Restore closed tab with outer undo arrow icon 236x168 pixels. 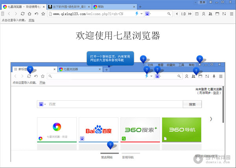(36, 14)
